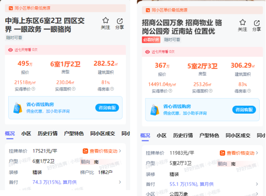Screen dimensions: 266x196
Task: Expand price change chevron beside 11983元/平 row
Action: click(x=257, y=153)
